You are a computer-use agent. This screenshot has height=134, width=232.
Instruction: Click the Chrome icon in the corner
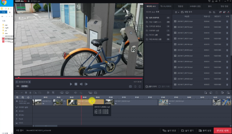coord(4,2)
